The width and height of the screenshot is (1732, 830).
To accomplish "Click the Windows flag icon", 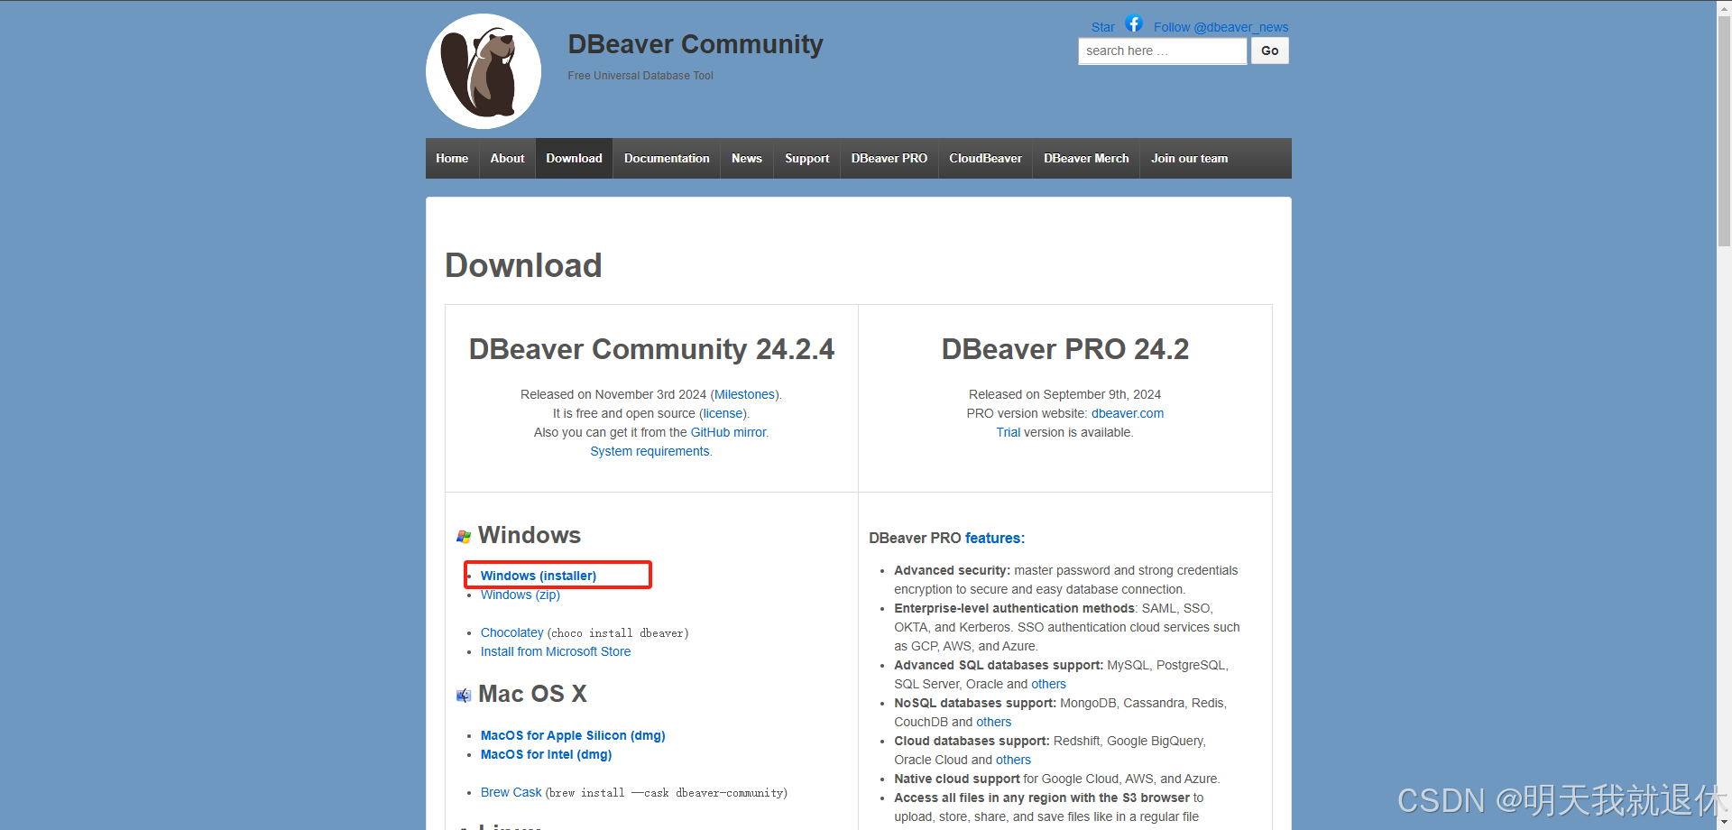I will [464, 537].
